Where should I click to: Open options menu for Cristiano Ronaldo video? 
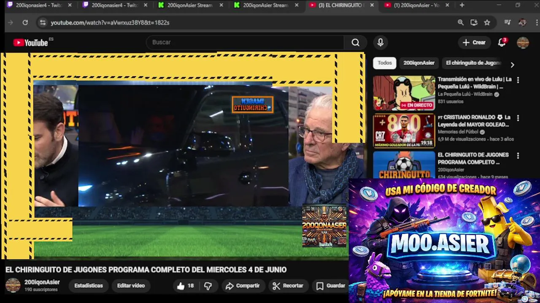pos(518,118)
